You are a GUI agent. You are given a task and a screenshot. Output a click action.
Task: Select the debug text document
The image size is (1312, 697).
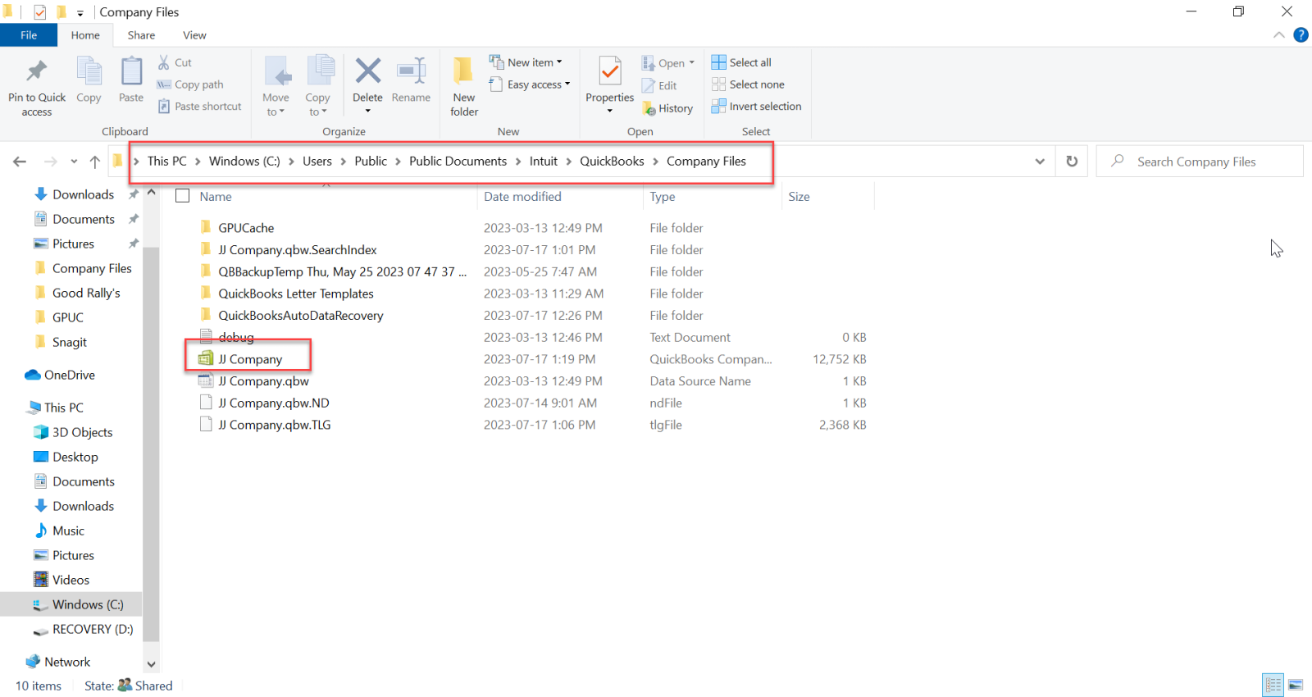point(236,337)
